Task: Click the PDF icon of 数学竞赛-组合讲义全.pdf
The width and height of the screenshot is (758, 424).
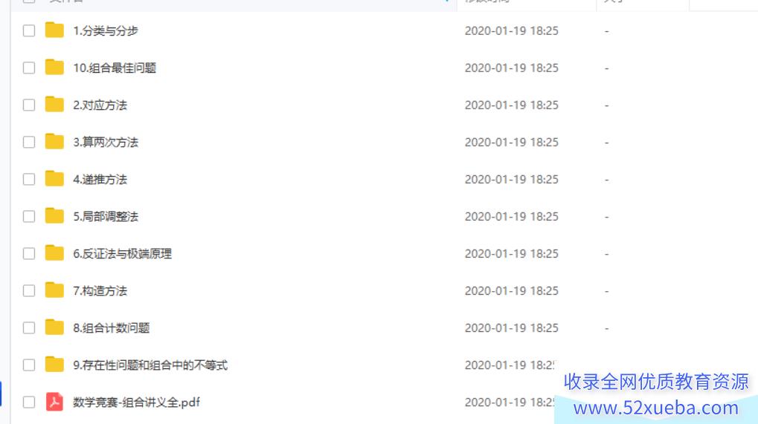Action: [x=54, y=402]
